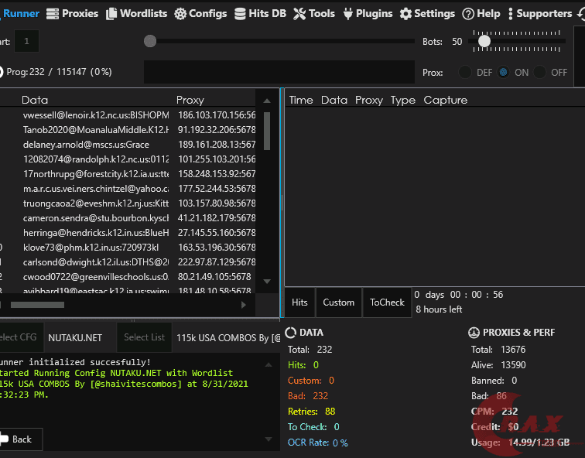Click the NUTAKU.NET config name

click(75, 338)
